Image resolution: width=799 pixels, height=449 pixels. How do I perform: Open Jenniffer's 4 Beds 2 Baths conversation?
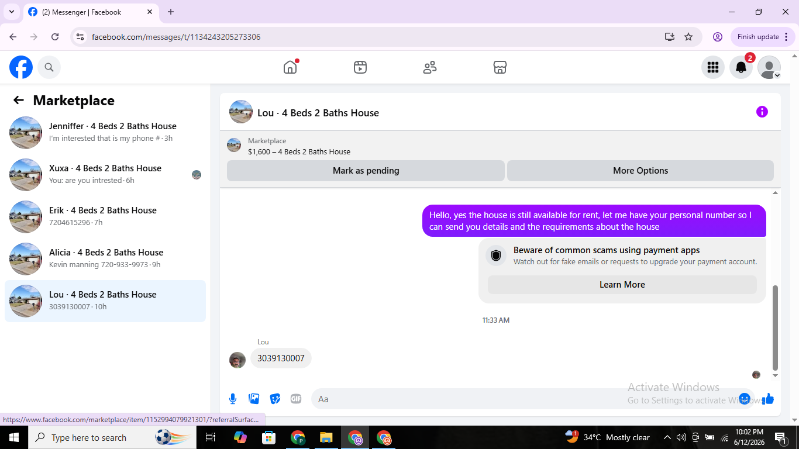click(105, 133)
